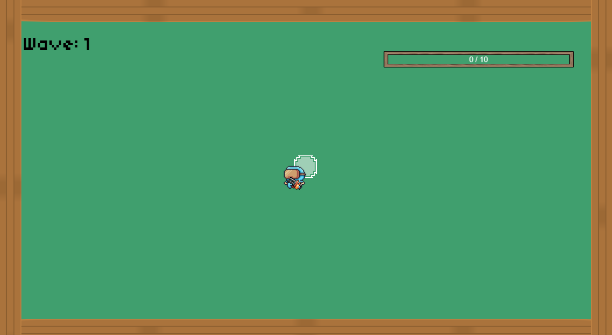
Task: Click the left wooden border plank
Action: (9, 167)
